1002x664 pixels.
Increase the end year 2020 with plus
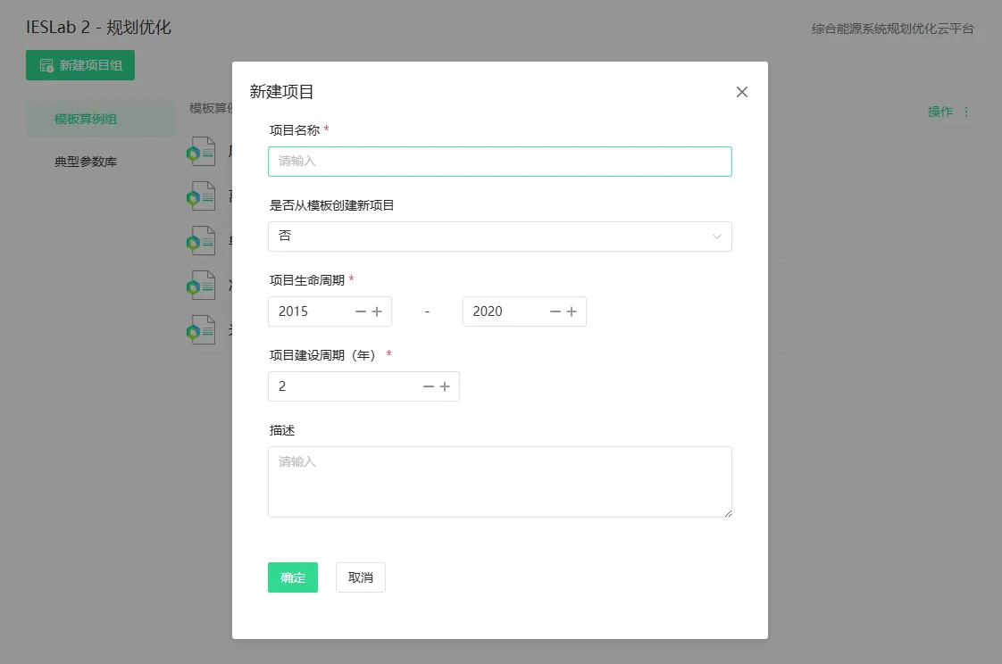click(x=572, y=311)
